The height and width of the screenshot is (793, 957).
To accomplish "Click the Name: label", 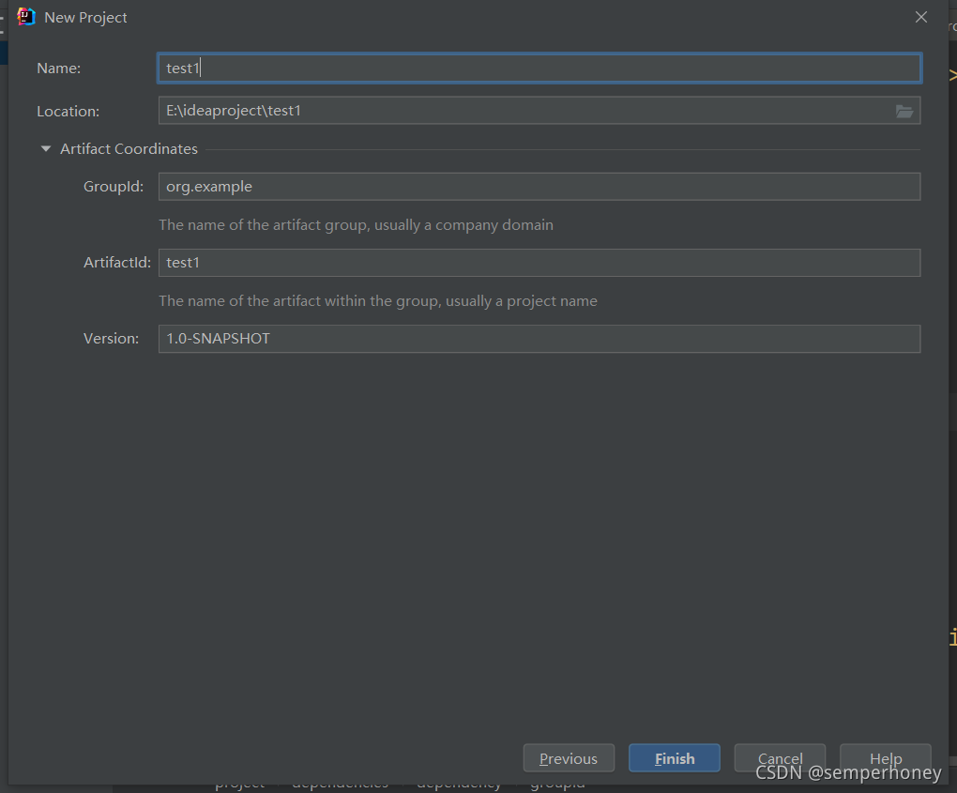I will (58, 69).
